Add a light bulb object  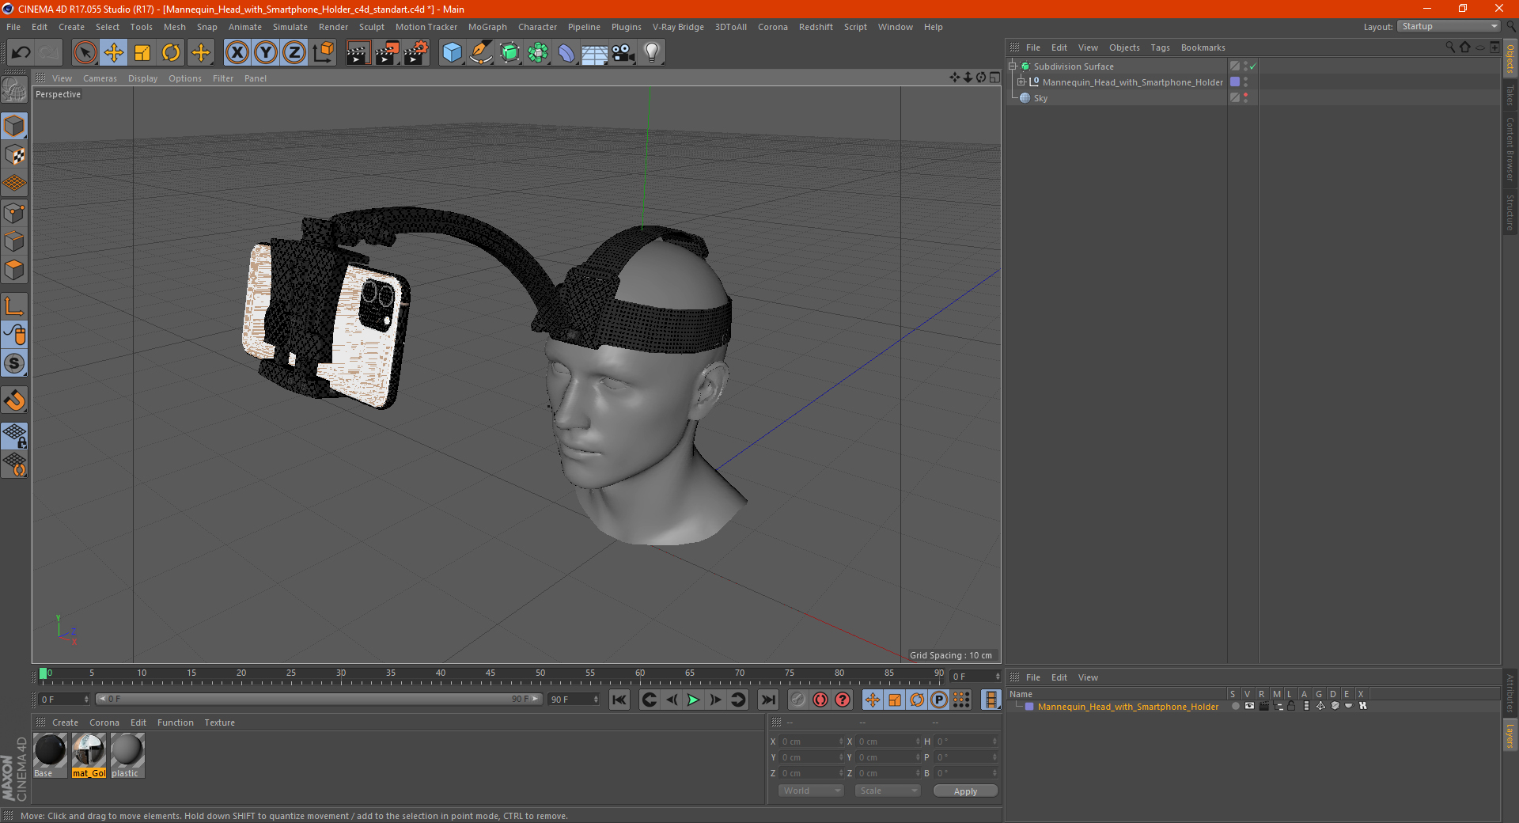[x=652, y=53]
